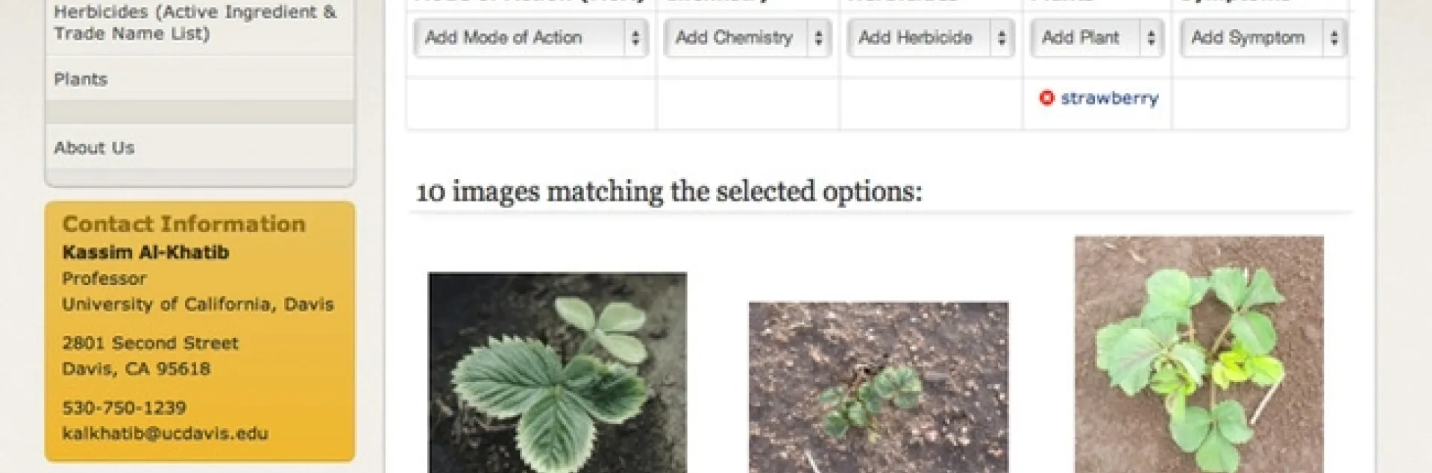Go to the Plants sidebar item
The height and width of the screenshot is (473, 1432).
point(81,79)
